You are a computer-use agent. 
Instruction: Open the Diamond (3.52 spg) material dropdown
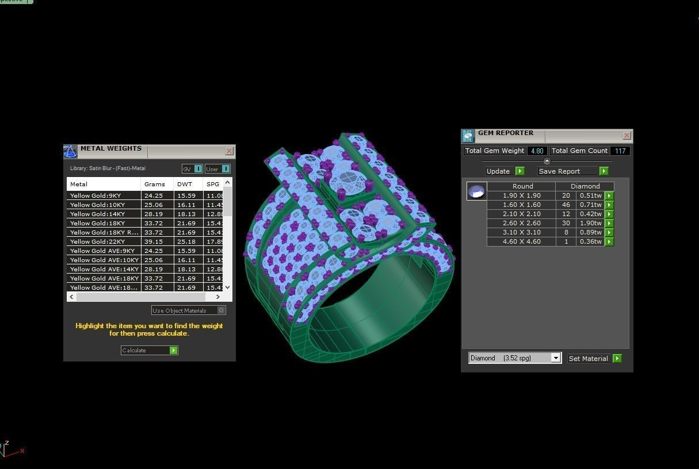pyautogui.click(x=555, y=357)
